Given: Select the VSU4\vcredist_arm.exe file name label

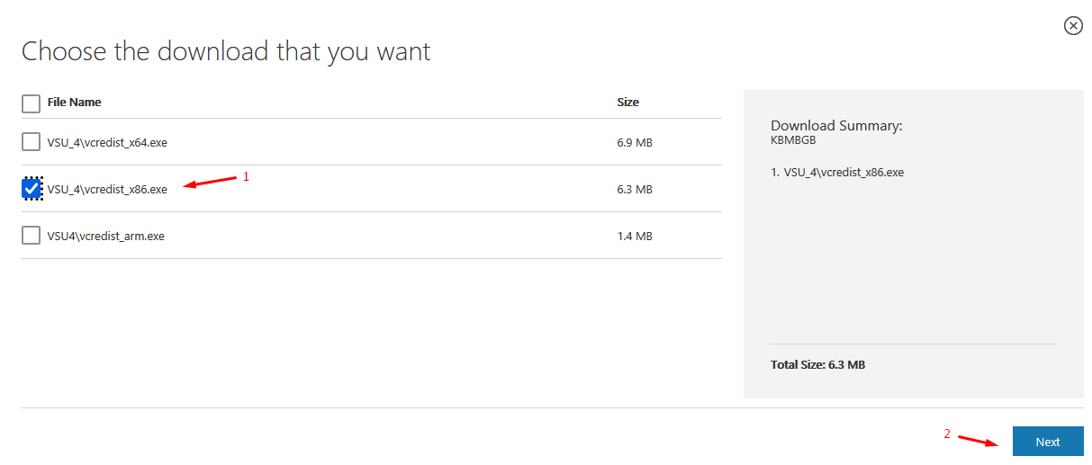Looking at the screenshot, I should pos(105,236).
